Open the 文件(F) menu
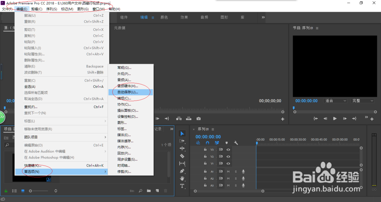Viewport: 381px width, 202px height. [7, 9]
